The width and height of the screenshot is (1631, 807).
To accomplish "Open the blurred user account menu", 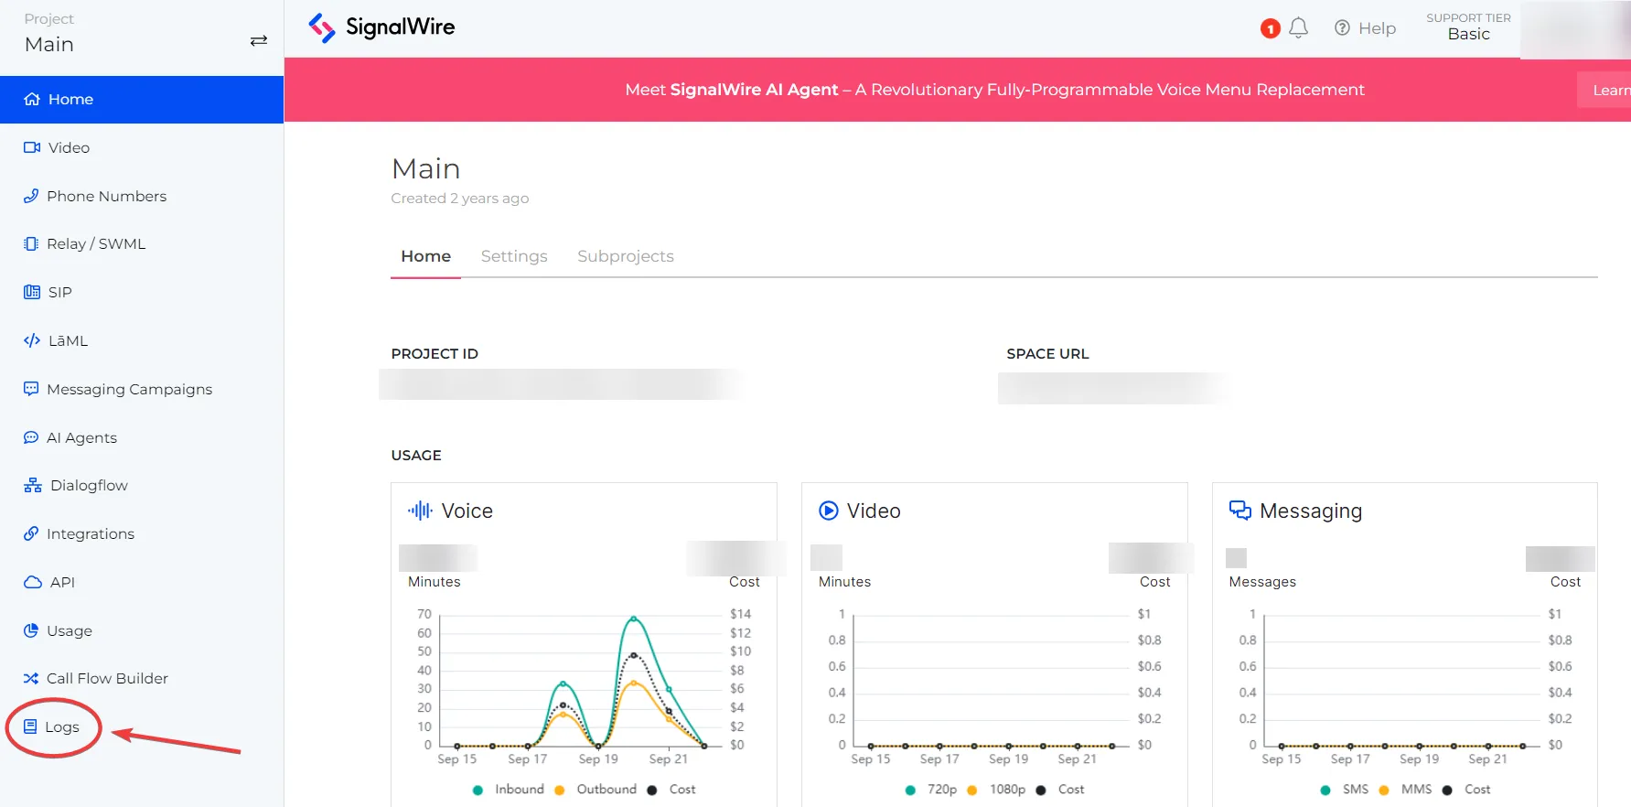I will [1575, 29].
